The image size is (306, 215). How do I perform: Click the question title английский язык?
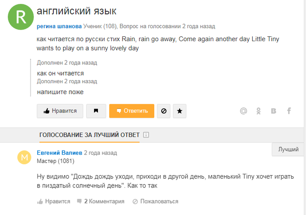click(x=76, y=11)
